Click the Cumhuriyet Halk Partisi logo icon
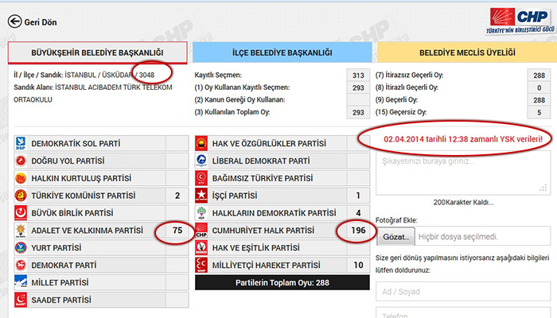The height and width of the screenshot is (318, 557). [x=201, y=231]
